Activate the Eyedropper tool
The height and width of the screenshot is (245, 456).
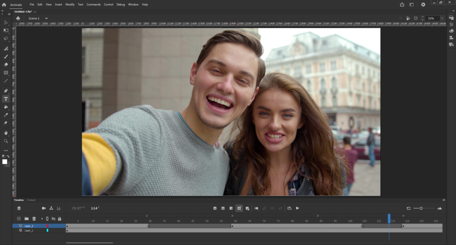point(6,115)
